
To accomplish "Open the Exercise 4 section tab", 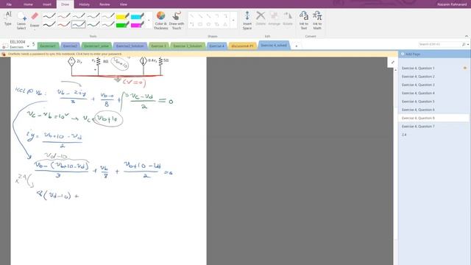I will [216, 46].
